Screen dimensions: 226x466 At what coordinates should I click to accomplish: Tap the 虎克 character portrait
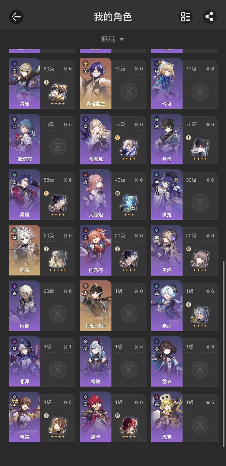[x=167, y=417]
